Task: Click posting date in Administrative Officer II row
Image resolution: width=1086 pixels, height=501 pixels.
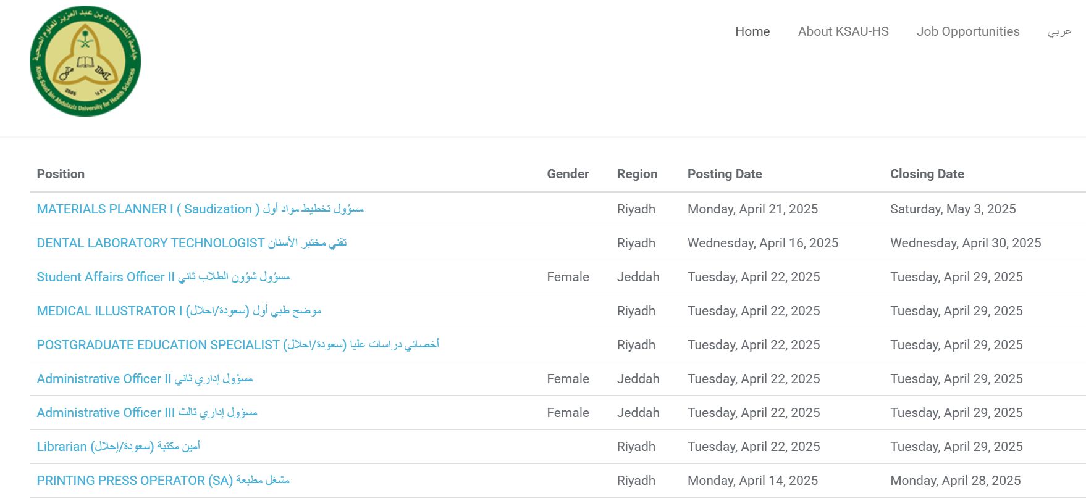Action: (754, 379)
